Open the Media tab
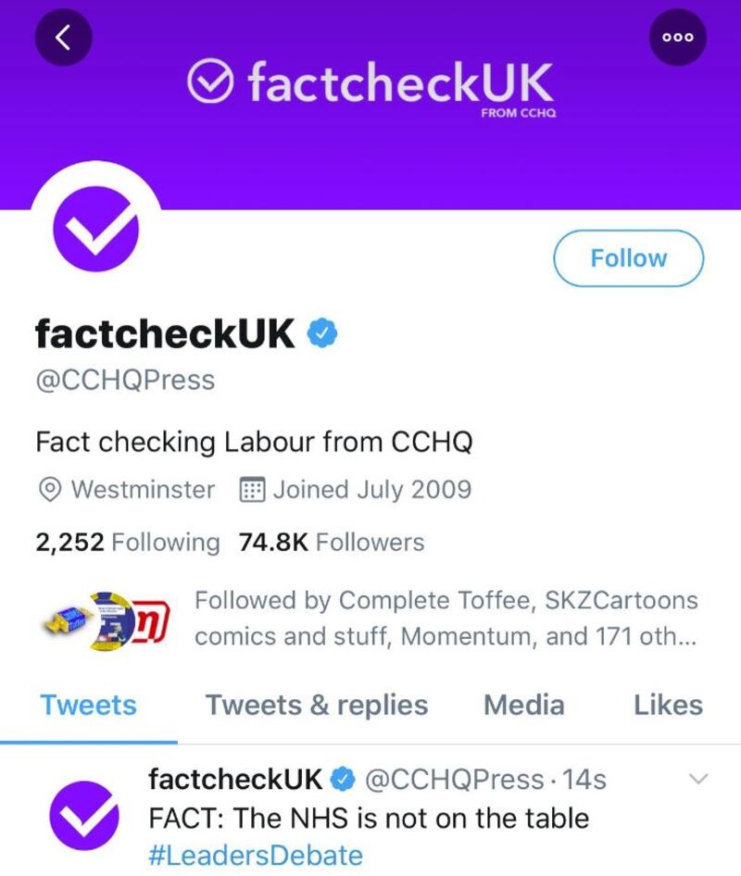741x876 pixels. (523, 705)
